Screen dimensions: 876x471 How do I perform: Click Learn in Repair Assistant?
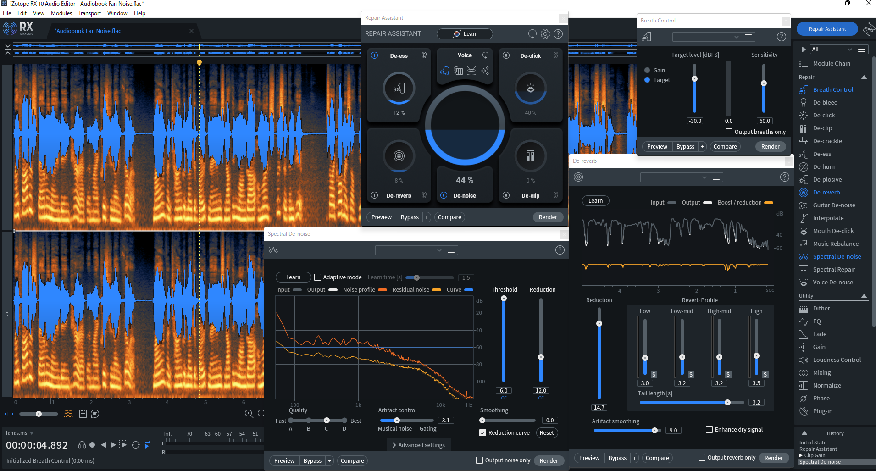tap(465, 33)
